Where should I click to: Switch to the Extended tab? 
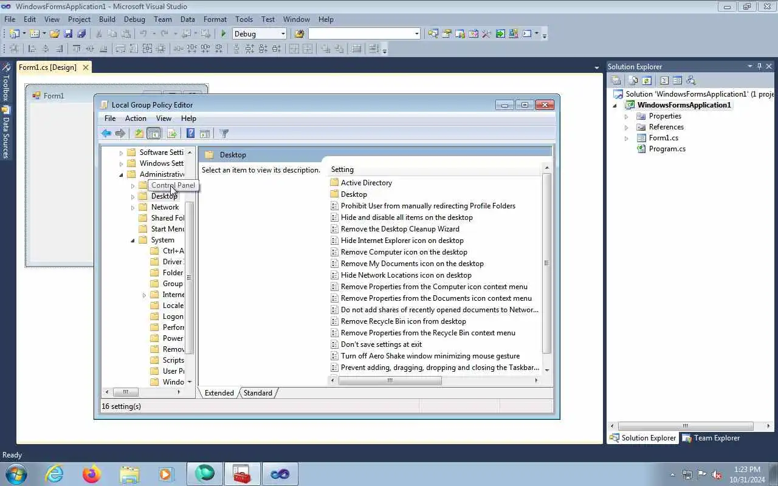[x=219, y=393]
